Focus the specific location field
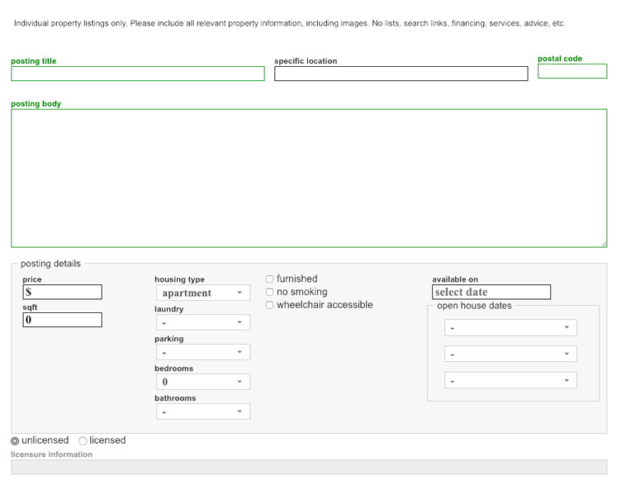The width and height of the screenshot is (640, 485). [401, 74]
